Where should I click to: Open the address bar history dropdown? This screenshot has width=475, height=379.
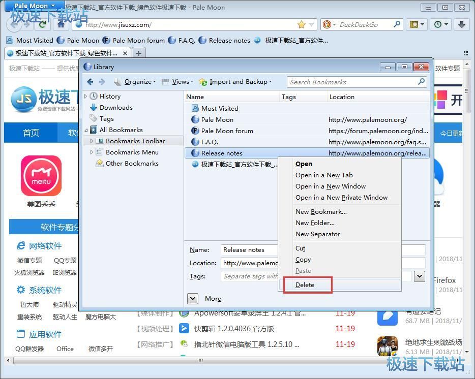pos(311,24)
